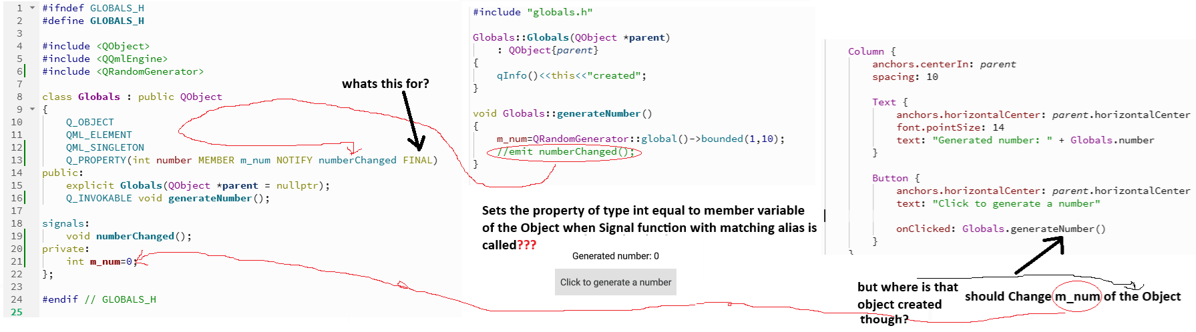Click the 'text: "Generated number: " + Globals.number' line
Image resolution: width=1196 pixels, height=332 pixels.
[x=1025, y=140]
